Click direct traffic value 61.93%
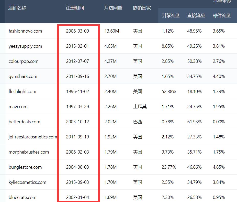Viewport: 237px width, 202px height. coord(194,122)
